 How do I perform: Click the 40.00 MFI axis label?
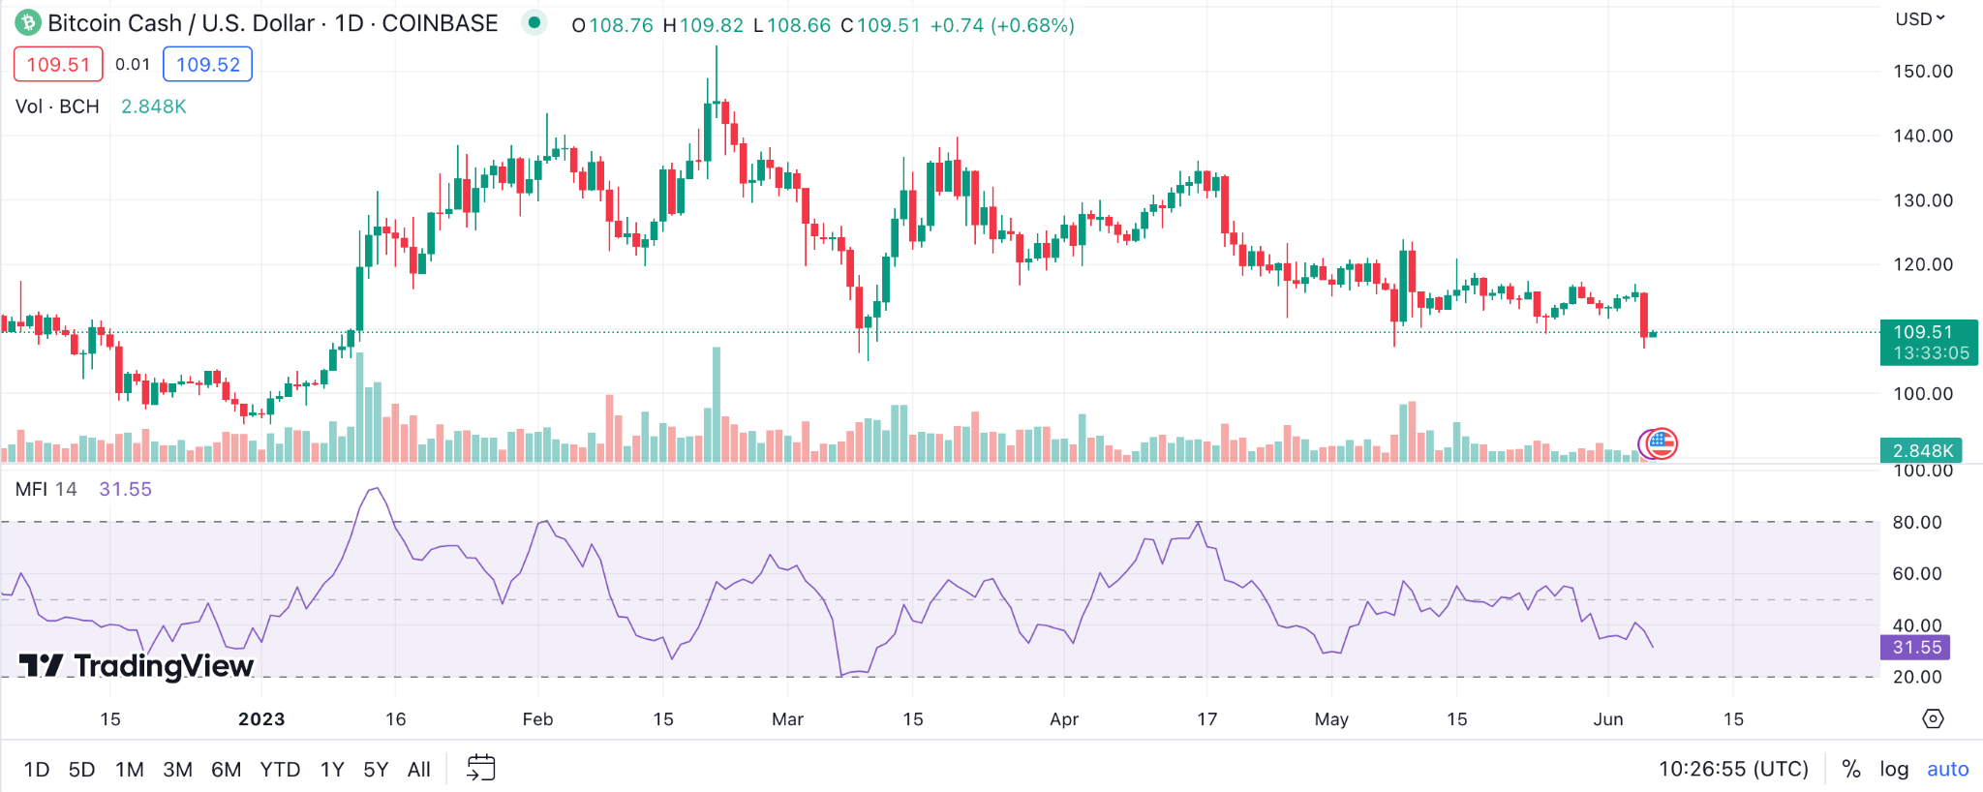click(x=1917, y=625)
